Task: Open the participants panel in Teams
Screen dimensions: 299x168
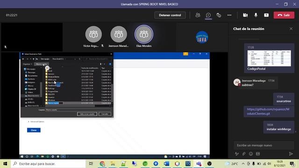Action: (198, 15)
